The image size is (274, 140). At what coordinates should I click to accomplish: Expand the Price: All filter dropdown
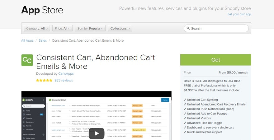coord(62,28)
